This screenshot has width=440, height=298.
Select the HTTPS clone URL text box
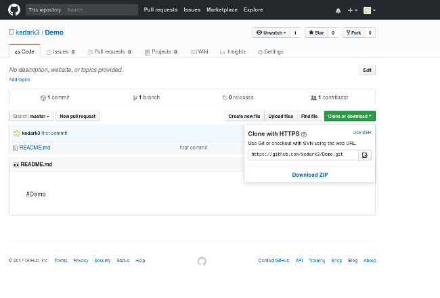click(302, 155)
